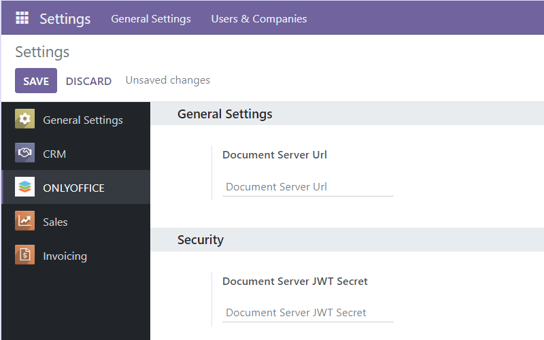This screenshot has width=544, height=340.
Task: Discard changes with the DISCARD button
Action: (88, 81)
